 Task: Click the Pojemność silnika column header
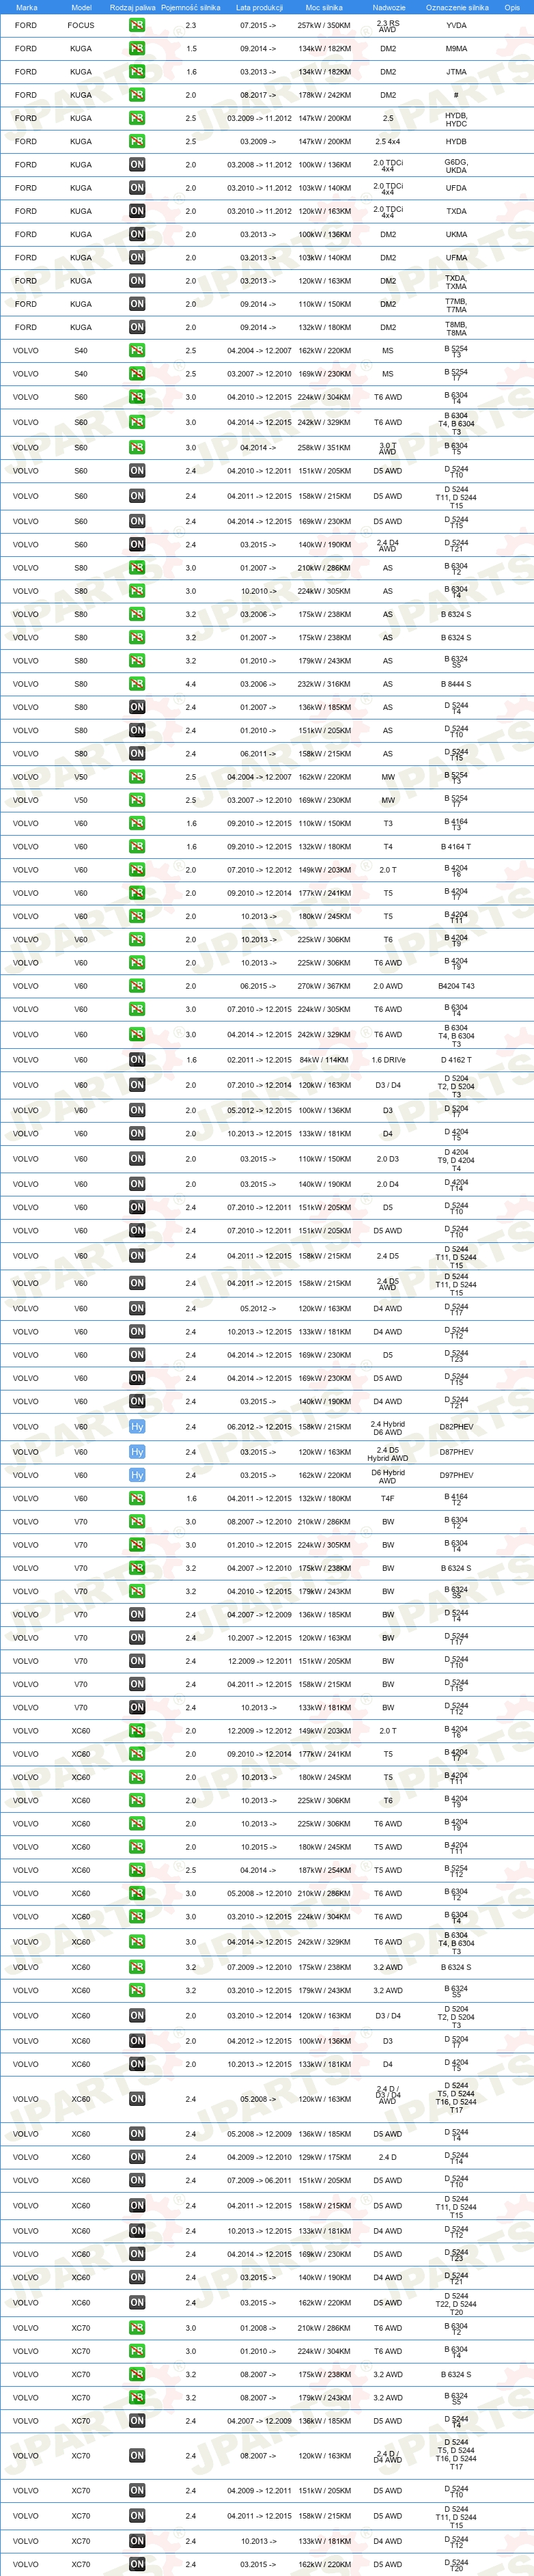point(191,7)
